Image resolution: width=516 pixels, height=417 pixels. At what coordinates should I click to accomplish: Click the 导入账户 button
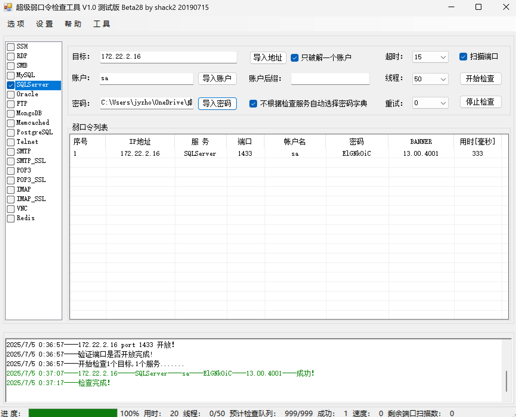tap(217, 79)
